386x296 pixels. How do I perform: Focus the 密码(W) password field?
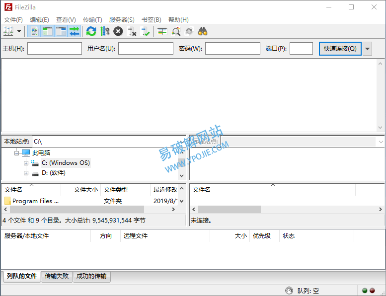click(x=232, y=48)
